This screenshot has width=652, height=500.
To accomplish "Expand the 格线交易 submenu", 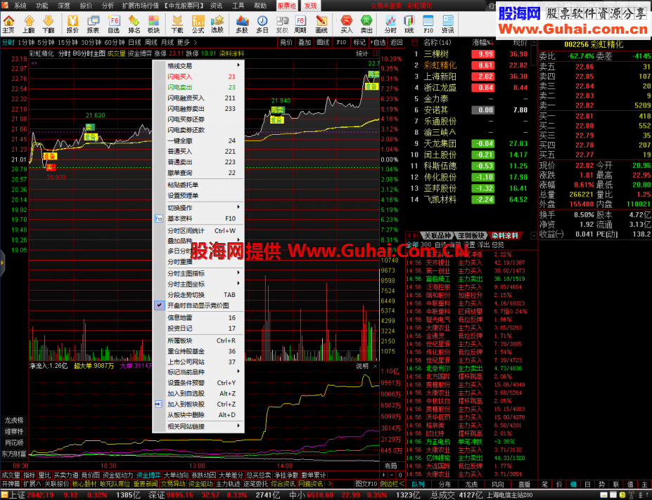I will click(198, 65).
